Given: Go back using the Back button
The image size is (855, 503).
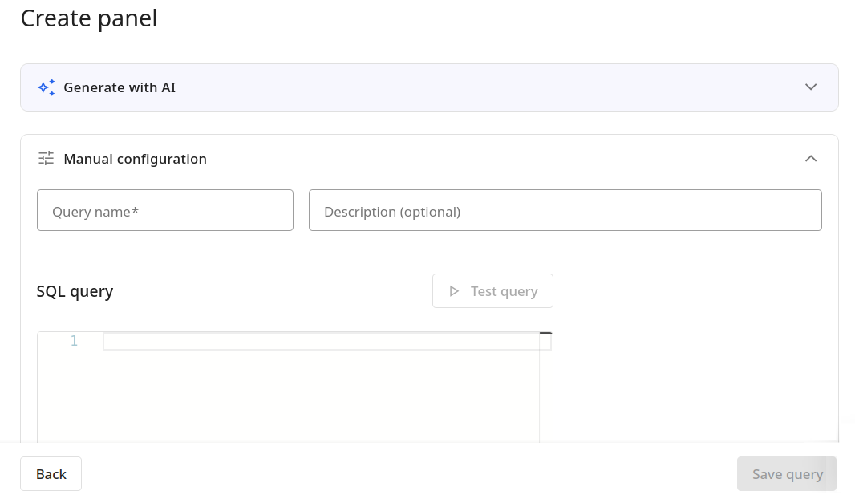Looking at the screenshot, I should point(51,474).
